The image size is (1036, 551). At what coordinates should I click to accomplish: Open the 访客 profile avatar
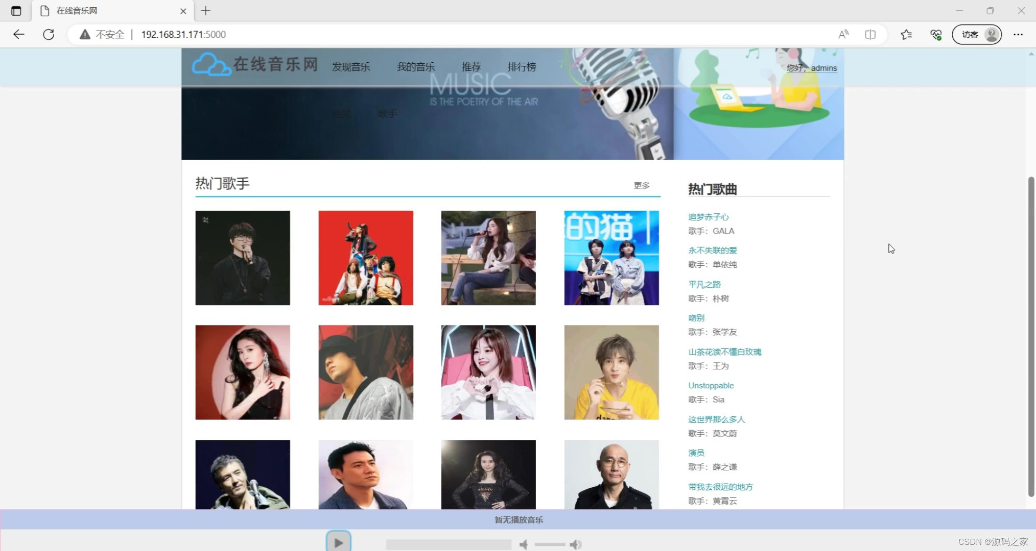click(x=990, y=34)
